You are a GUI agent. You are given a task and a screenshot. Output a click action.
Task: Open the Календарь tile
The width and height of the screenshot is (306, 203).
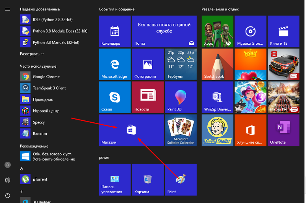[115, 31]
